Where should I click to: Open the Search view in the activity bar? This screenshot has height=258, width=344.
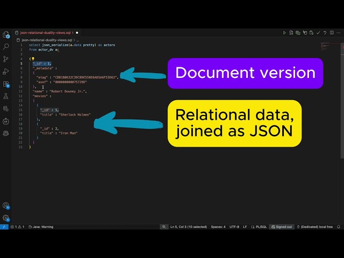[6, 47]
